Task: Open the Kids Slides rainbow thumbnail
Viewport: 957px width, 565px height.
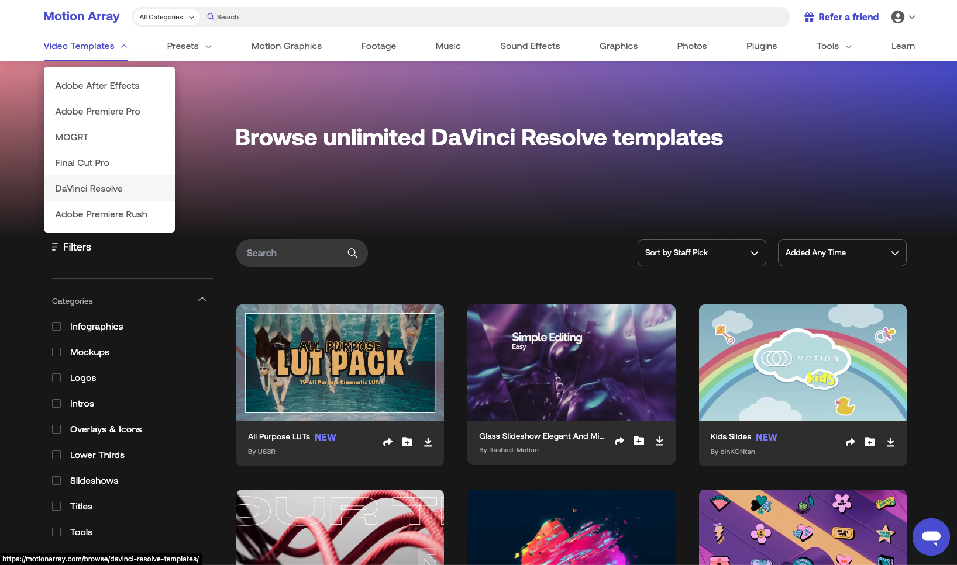Action: tap(803, 362)
